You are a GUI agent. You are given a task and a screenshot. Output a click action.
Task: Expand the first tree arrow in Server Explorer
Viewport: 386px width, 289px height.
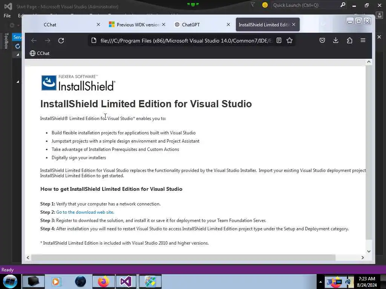pyautogui.click(x=18, y=55)
